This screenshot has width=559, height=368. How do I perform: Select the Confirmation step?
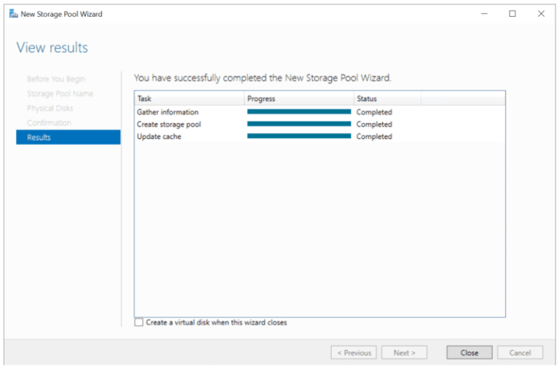[x=49, y=123]
